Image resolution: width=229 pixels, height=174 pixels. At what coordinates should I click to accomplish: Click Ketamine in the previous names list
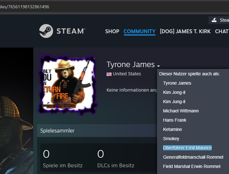(x=172, y=129)
